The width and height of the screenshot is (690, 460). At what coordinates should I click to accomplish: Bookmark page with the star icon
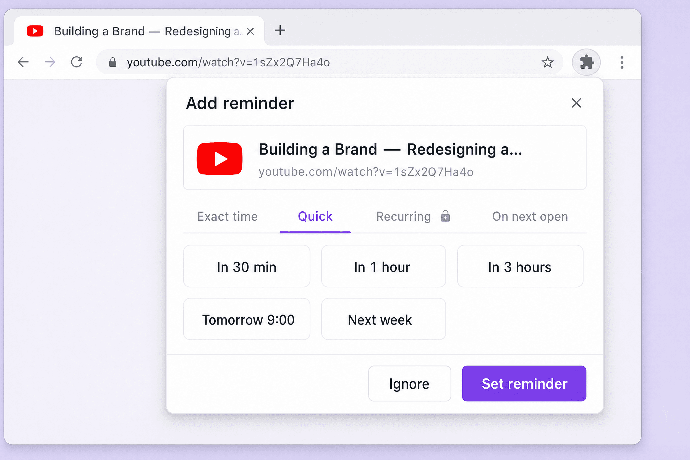[547, 62]
